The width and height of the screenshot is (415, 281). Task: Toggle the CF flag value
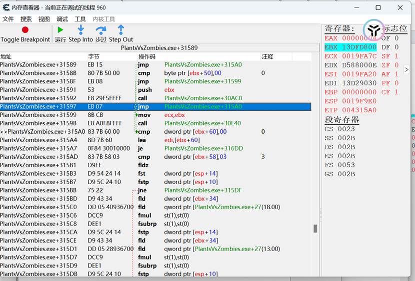(390, 92)
